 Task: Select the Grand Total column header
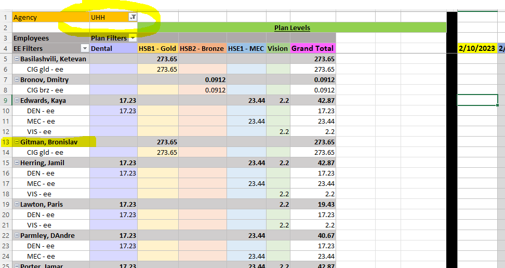point(313,48)
